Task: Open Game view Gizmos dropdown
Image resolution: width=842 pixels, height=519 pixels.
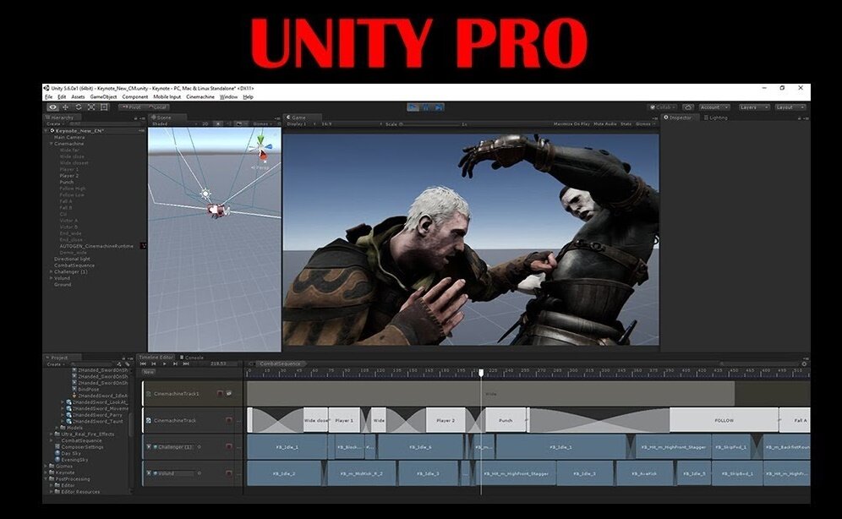Action: 645,124
